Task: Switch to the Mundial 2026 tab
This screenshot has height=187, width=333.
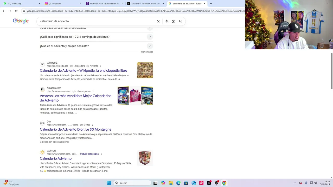Action: tap(104, 4)
